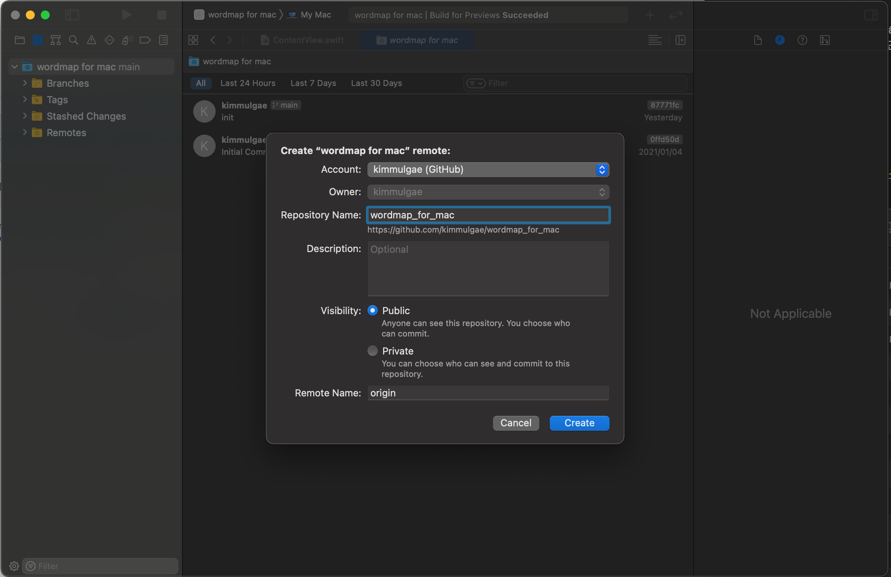Expand the Stashed Changes folder
891x577 pixels.
tap(25, 116)
